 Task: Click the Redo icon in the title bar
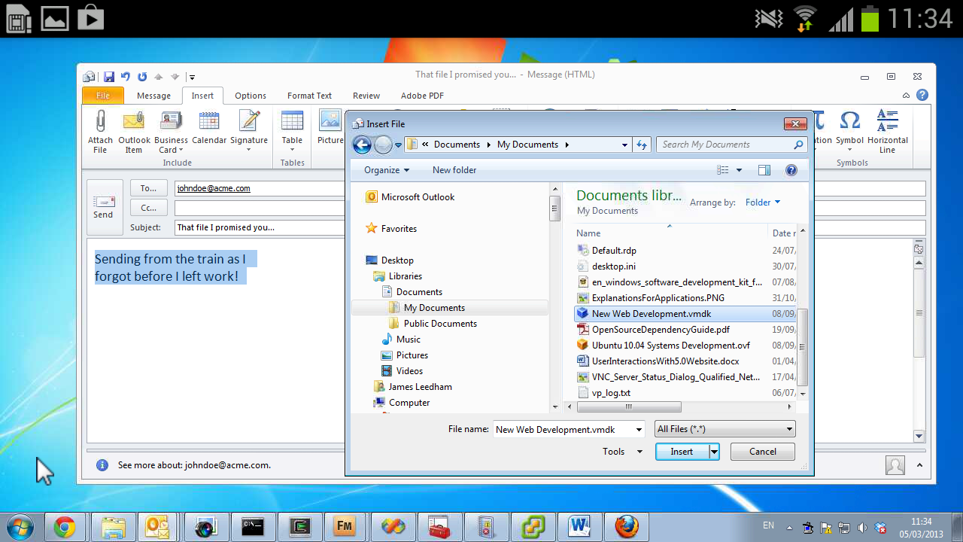142,76
